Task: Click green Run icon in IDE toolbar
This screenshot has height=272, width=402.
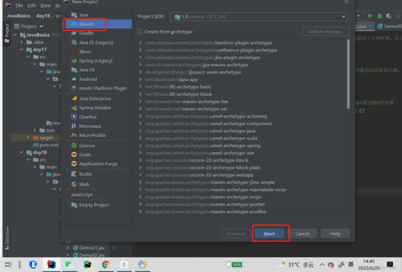Action: [370, 16]
